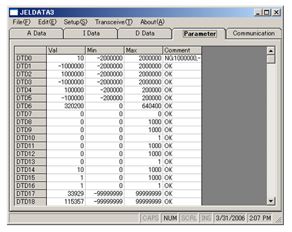Image resolution: width=292 pixels, height=232 pixels.
Task: Click the DTD6 Max cell 640400
Action: pos(144,106)
